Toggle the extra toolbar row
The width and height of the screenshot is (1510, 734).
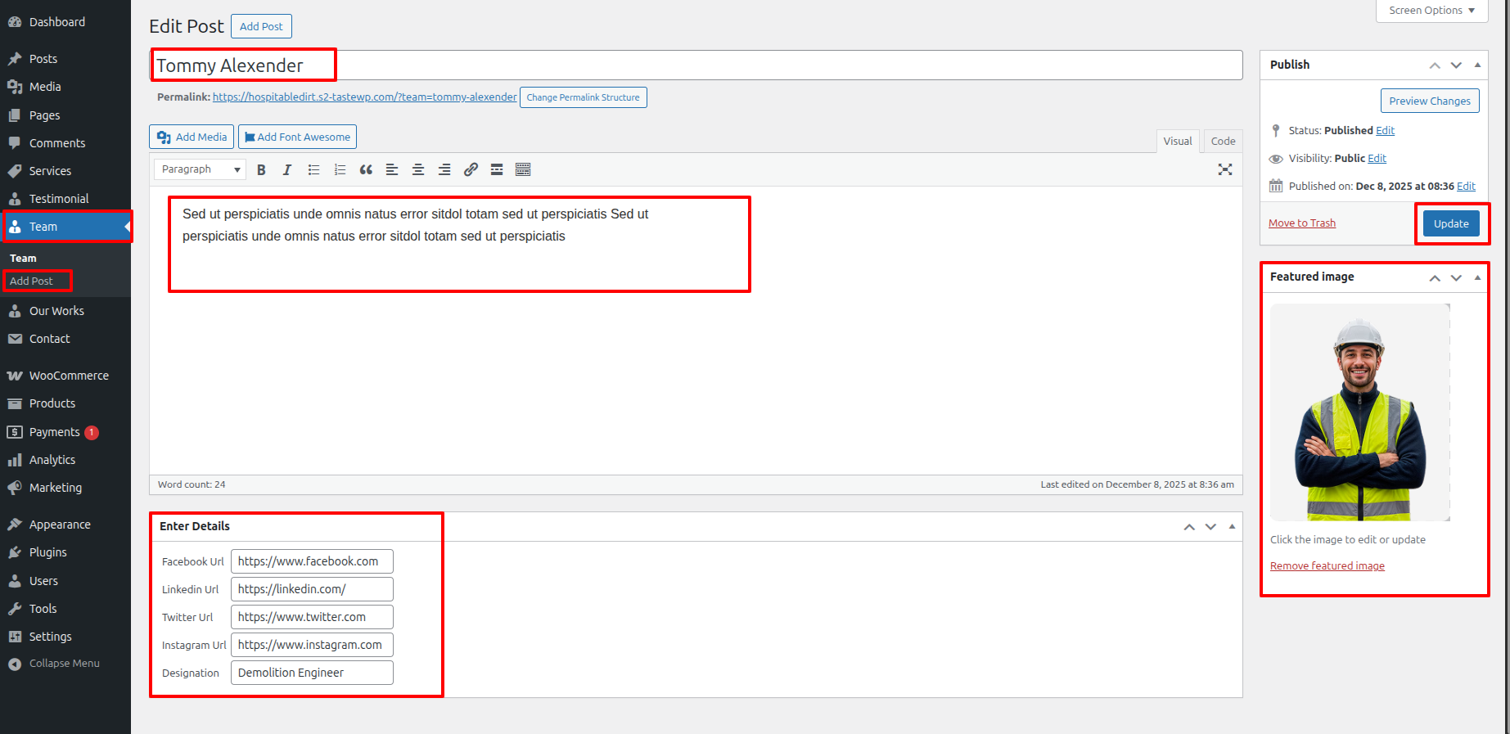click(523, 169)
